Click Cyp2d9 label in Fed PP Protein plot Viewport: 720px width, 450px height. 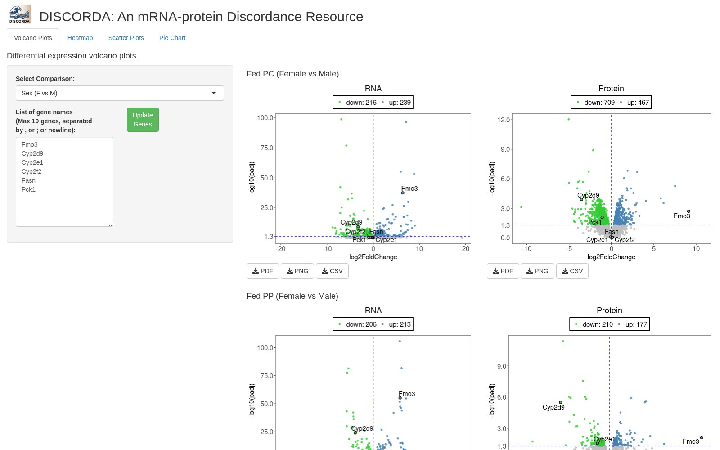pos(553,407)
